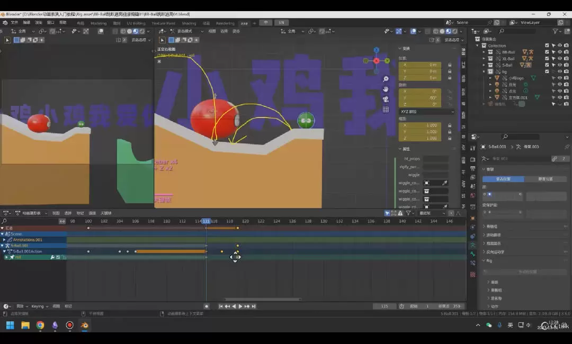Expand Annotations.001 channel in dope sheet
Screen dimensions: 572x344
(4, 240)
